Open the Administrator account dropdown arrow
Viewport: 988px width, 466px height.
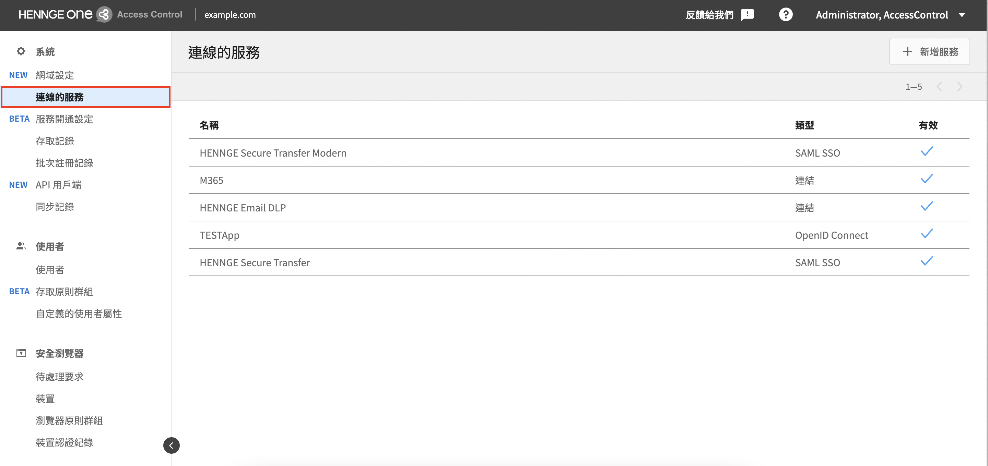962,15
